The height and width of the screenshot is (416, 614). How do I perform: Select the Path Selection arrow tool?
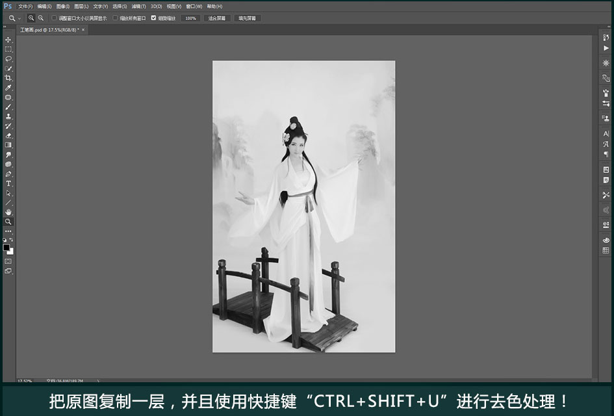(8, 193)
